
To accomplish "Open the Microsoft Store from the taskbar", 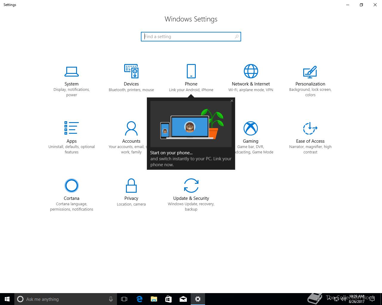I will click(168, 299).
